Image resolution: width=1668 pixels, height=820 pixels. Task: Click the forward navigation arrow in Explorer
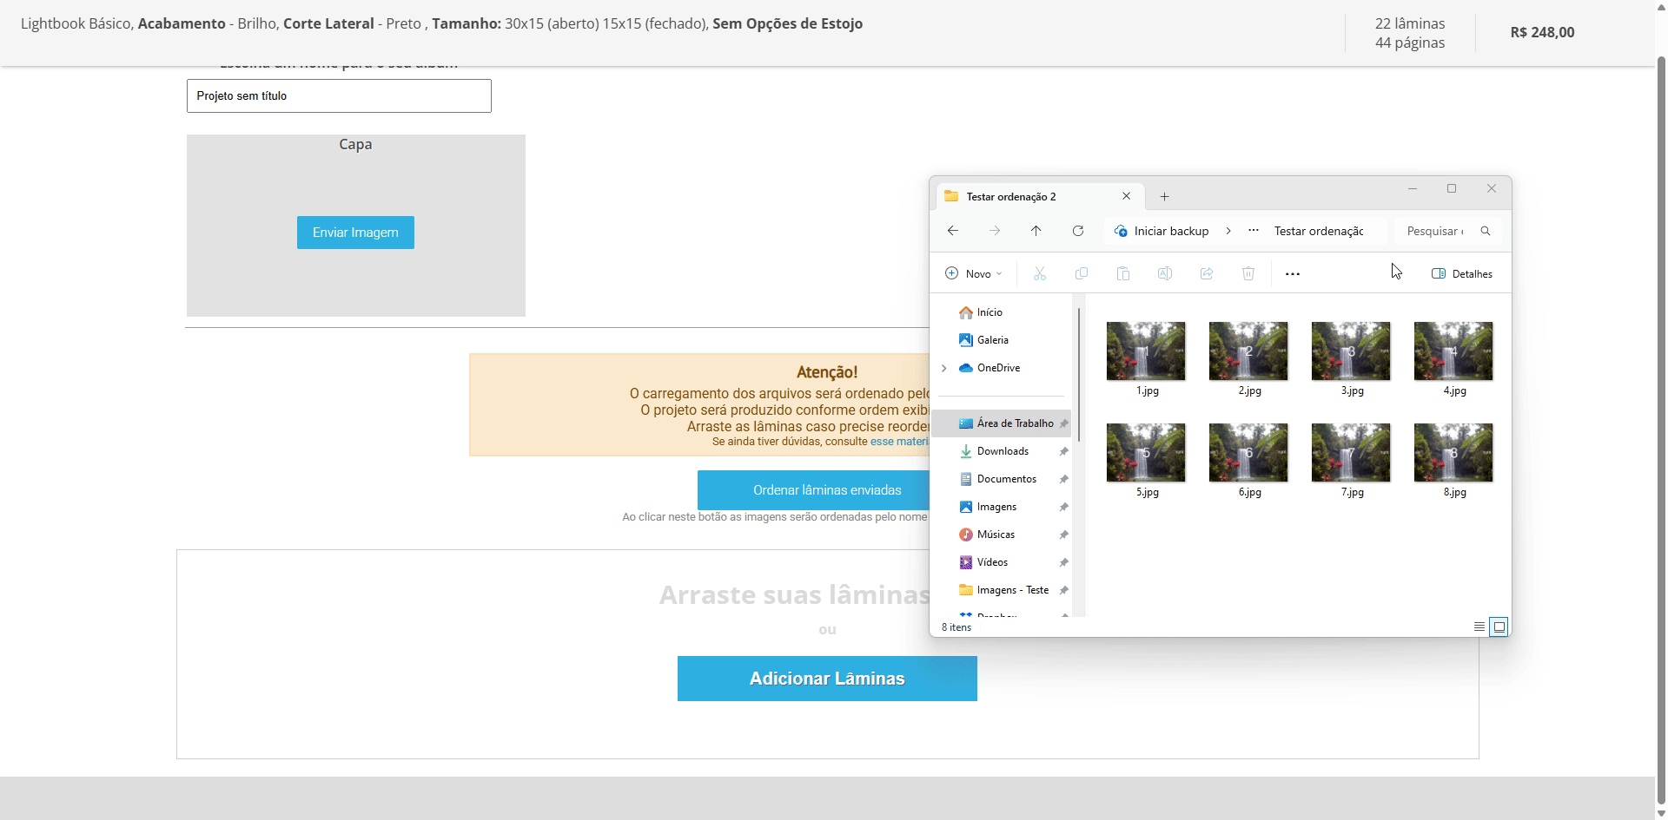click(x=995, y=231)
